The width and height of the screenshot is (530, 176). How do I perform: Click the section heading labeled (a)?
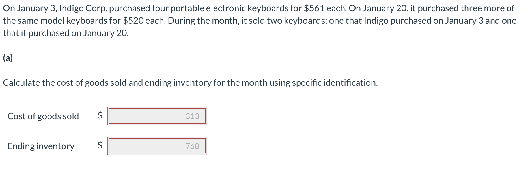[x=8, y=58]
